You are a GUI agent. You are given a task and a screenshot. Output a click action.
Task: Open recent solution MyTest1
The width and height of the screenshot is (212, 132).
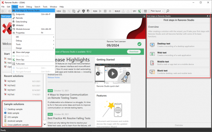pyautogui.click(x=11, y=90)
